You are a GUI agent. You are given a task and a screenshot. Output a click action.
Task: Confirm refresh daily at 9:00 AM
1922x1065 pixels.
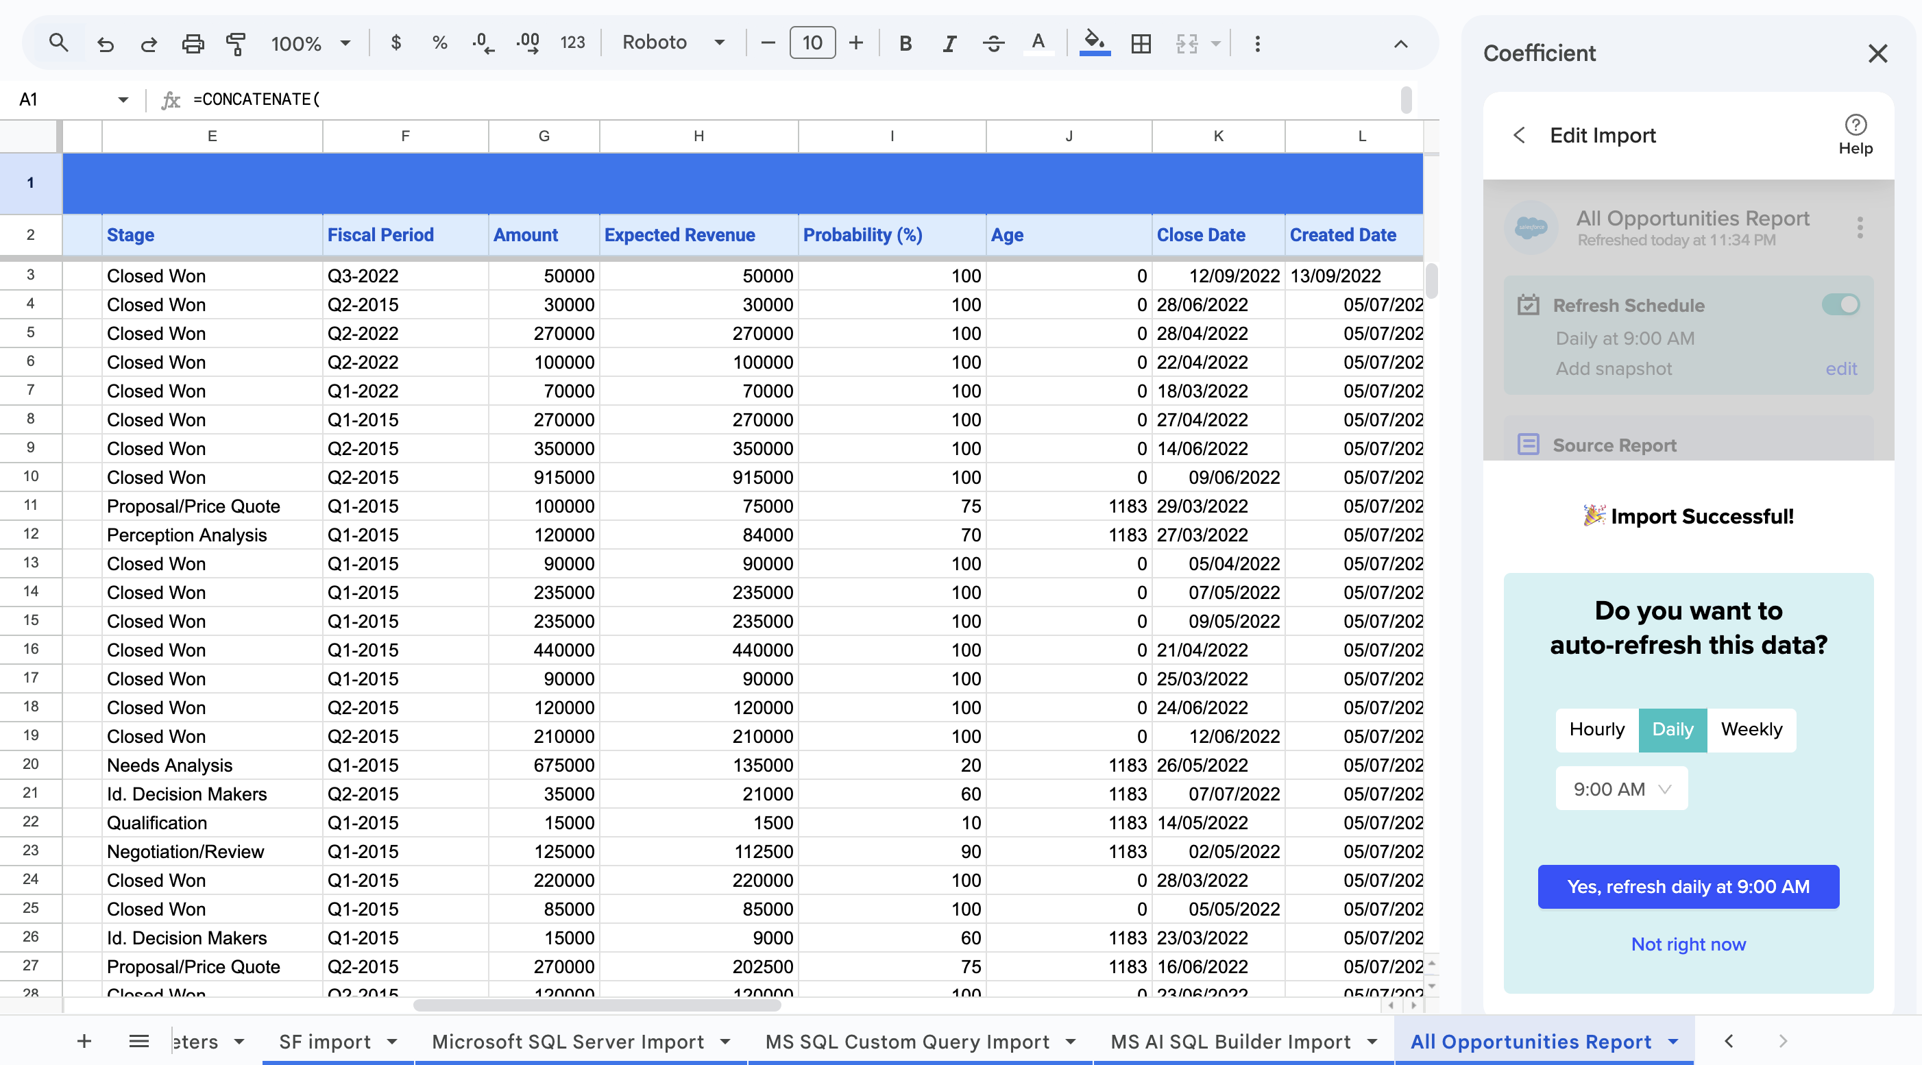click(1688, 887)
